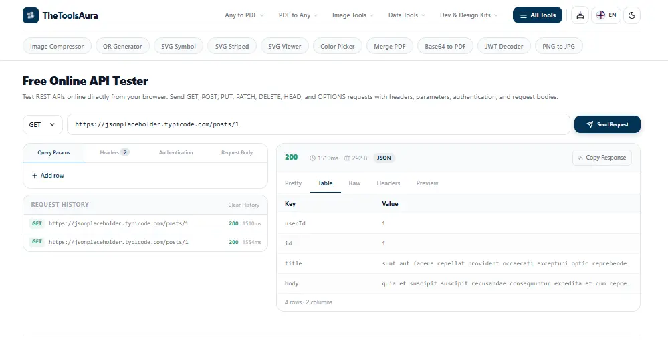Switch to the Pretty response tab
This screenshot has width=668, height=355.
tap(293, 183)
